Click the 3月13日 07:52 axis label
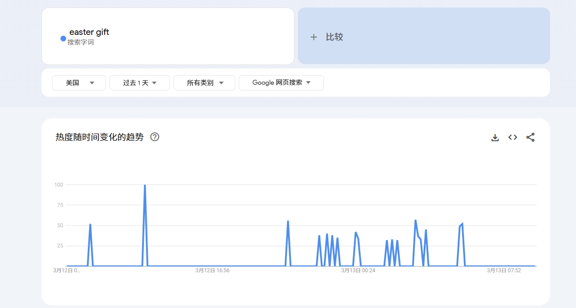576x308 pixels. coord(504,270)
